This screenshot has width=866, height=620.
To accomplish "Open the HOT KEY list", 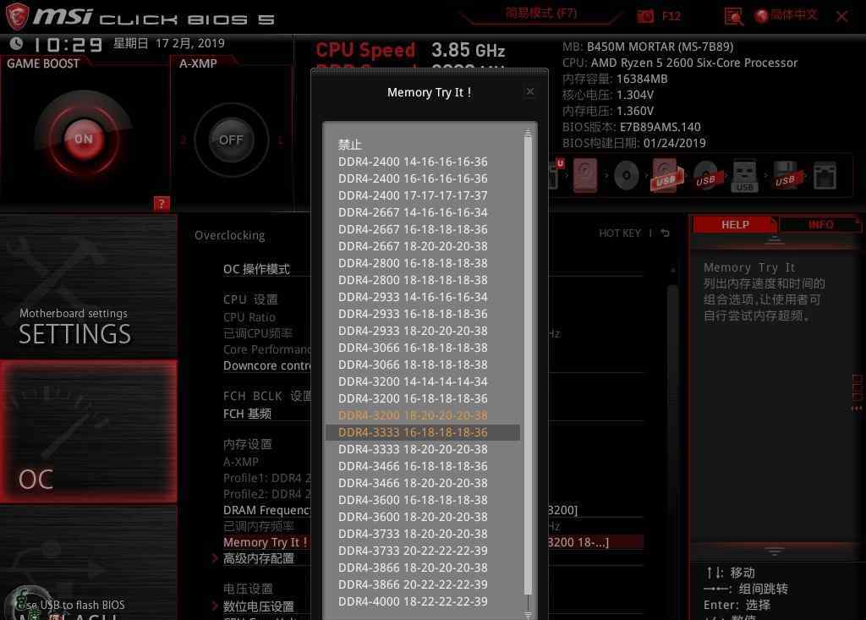I will click(620, 233).
